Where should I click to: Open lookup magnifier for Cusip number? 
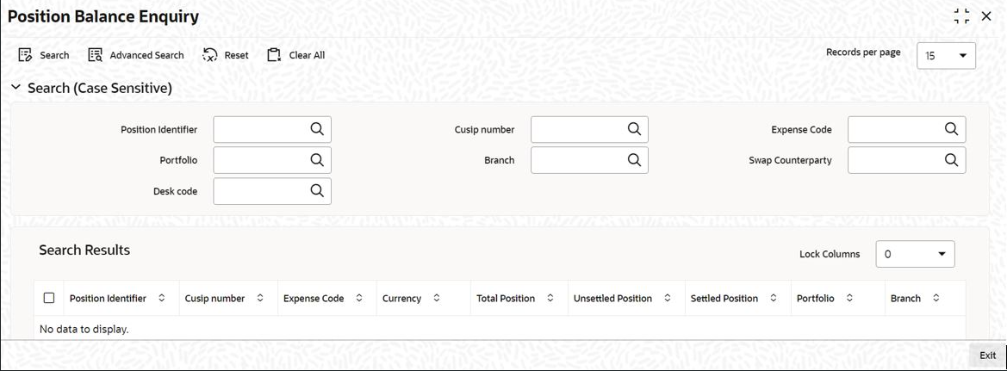click(635, 129)
